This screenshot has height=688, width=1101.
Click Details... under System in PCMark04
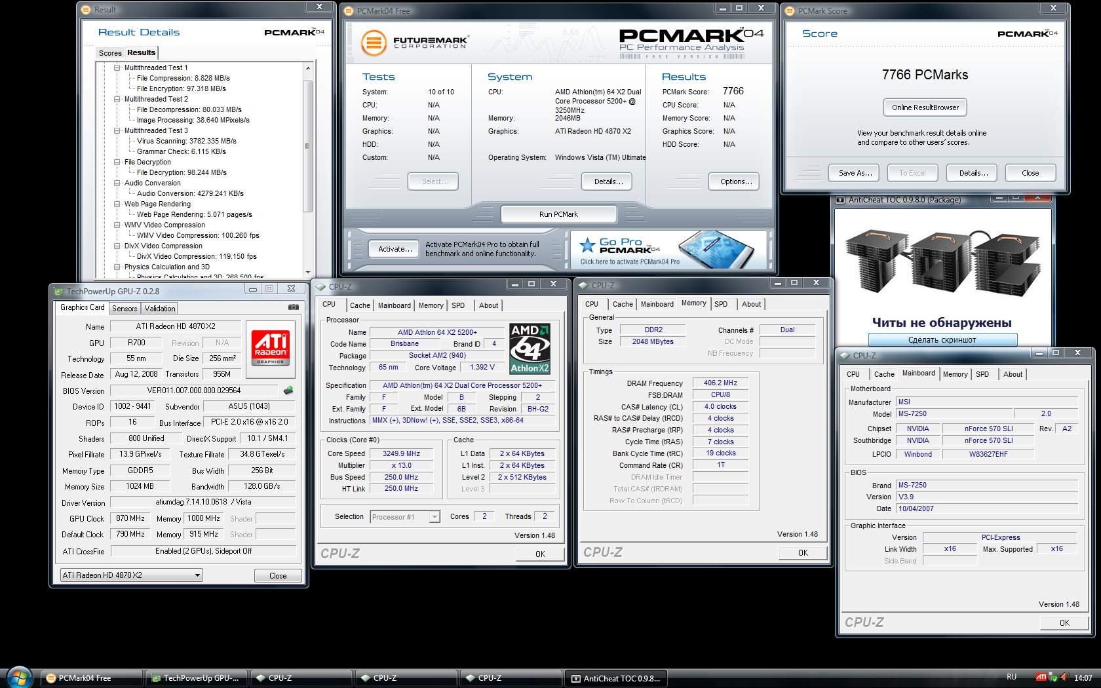tap(608, 182)
